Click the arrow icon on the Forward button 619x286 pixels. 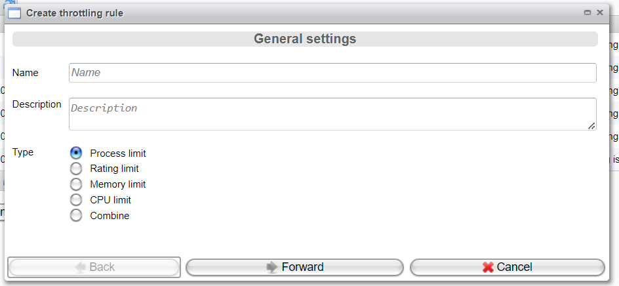[x=272, y=268]
